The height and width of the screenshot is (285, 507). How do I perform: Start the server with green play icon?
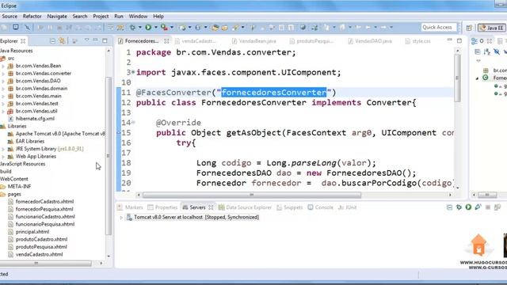(x=468, y=207)
